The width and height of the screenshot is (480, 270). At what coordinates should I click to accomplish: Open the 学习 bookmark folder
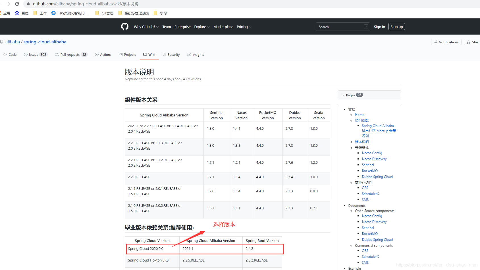tap(160, 13)
